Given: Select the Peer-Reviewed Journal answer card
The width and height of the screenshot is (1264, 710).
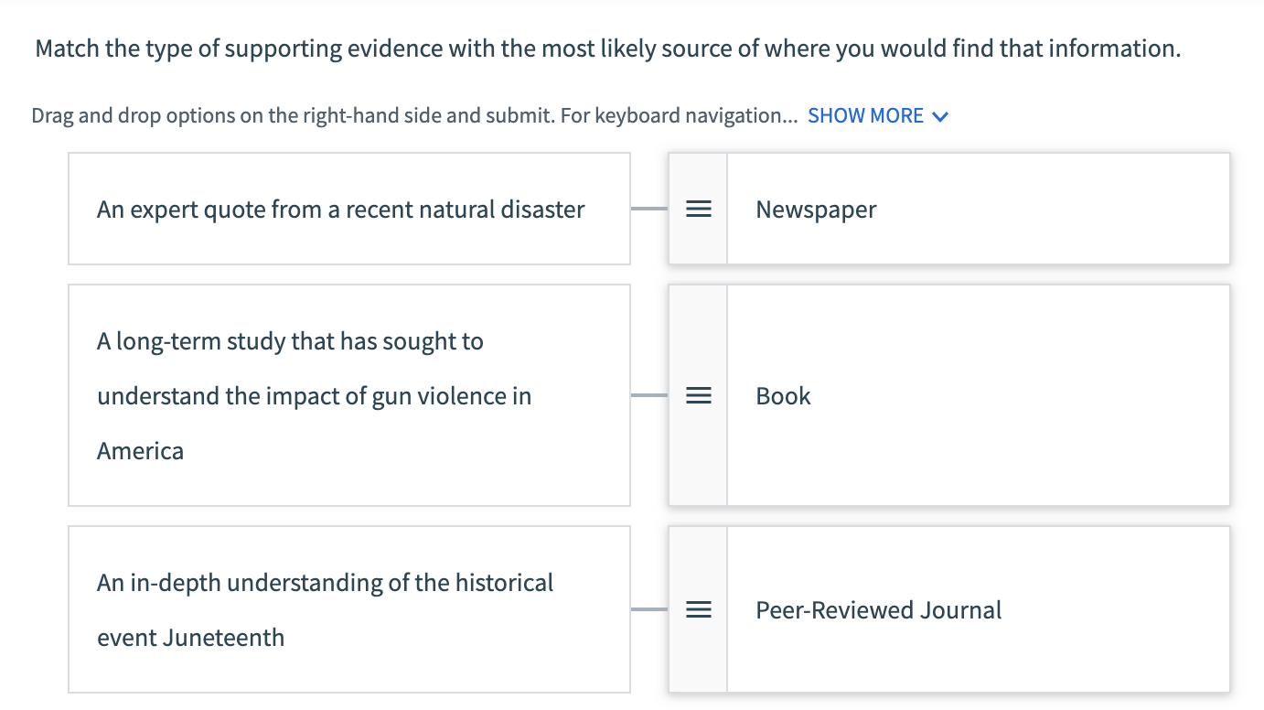Looking at the screenshot, I should coord(978,609).
